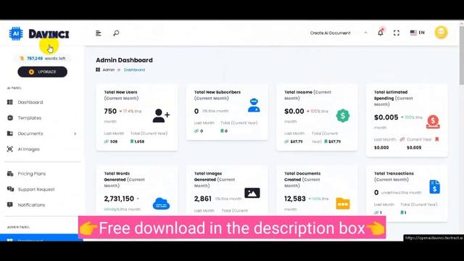Enter fullscreen mode with the expand icon
Screen dimensions: 464x261
tap(397, 33)
